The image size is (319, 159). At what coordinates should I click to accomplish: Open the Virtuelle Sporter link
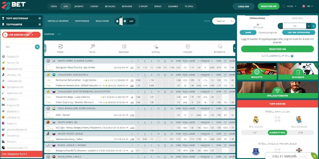click(x=58, y=21)
